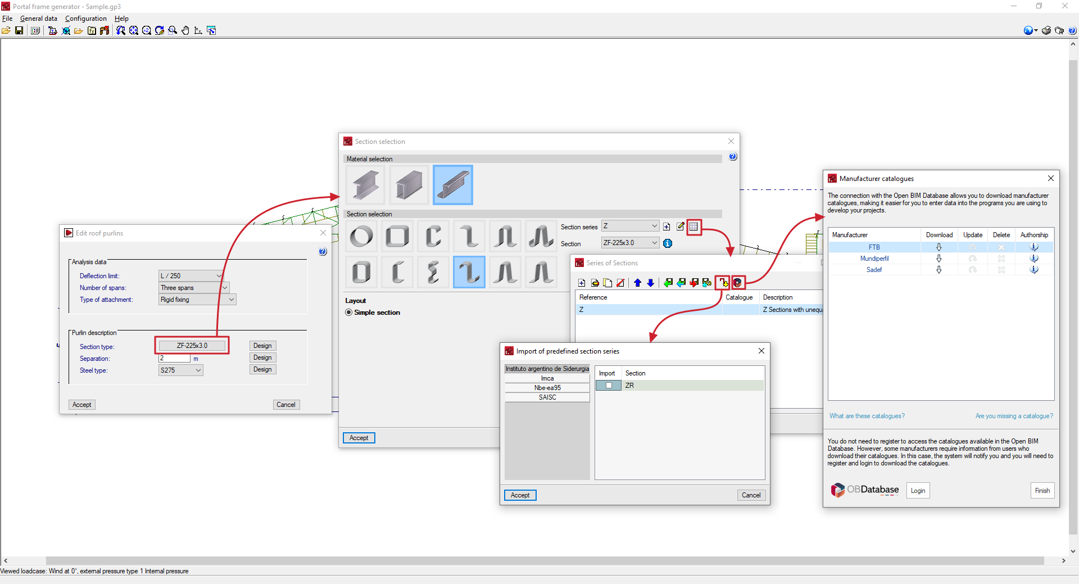Save project with the floppy disk icon
1079x584 pixels.
point(19,30)
